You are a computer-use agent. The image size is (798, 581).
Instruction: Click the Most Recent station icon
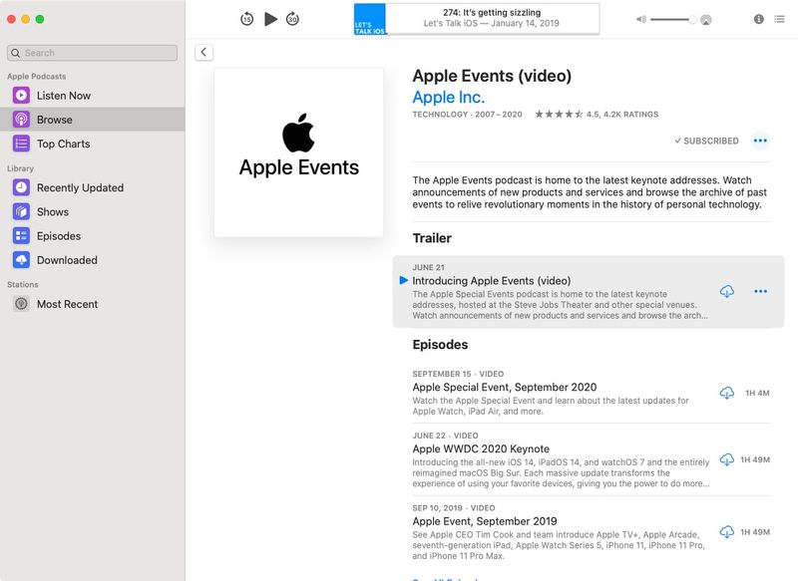21,304
